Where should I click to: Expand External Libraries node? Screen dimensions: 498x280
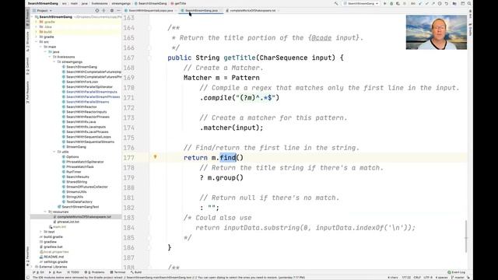click(x=32, y=267)
